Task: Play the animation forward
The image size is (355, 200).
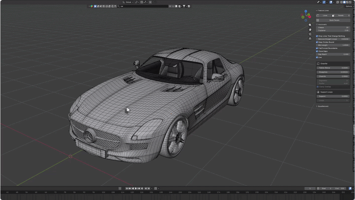Action: click(136, 188)
